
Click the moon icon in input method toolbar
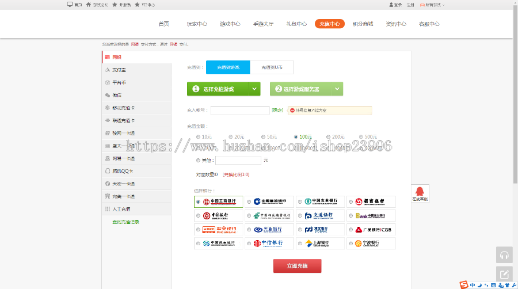point(479,286)
